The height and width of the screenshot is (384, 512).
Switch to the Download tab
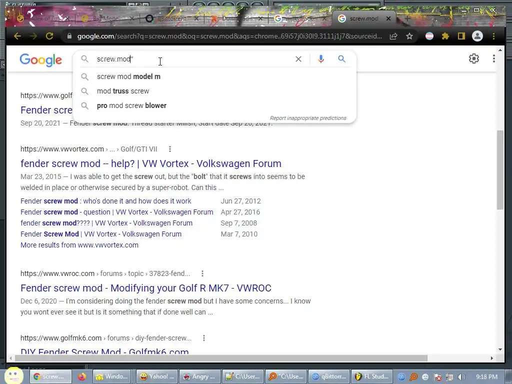tap(236, 18)
